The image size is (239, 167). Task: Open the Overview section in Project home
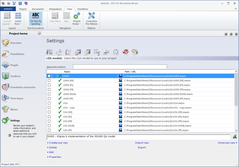tap(16, 43)
